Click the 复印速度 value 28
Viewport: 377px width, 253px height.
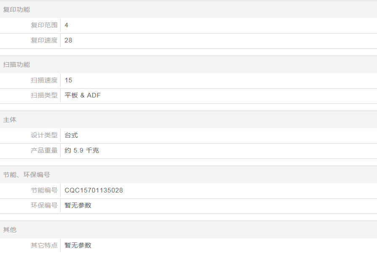[x=68, y=40]
